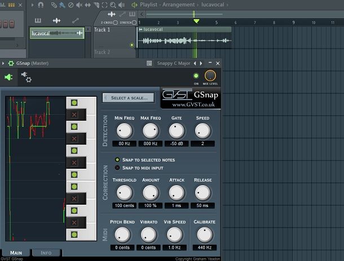The image size is (344, 261).
Task: Click the green playhead marker on timeline
Action: click(196, 21)
